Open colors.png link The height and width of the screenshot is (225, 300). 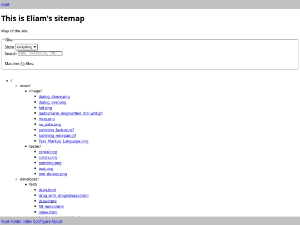coord(48,157)
